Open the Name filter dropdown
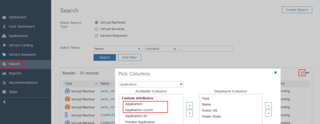This screenshot has height=124, width=320. pyautogui.click(x=118, y=49)
